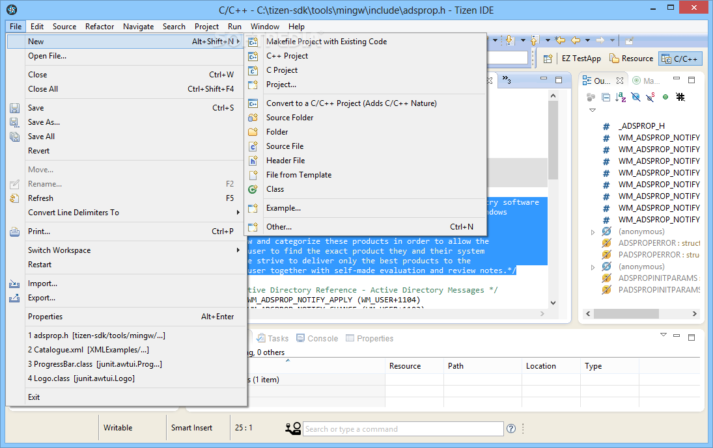Click the command search icon in status bar
Screen dimensions: 713x448
pos(293,428)
